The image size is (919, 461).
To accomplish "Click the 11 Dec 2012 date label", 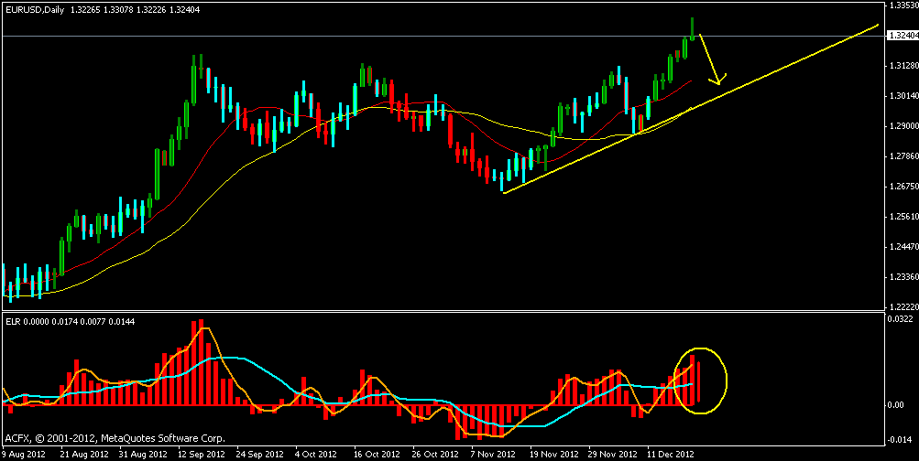I will pos(671,454).
